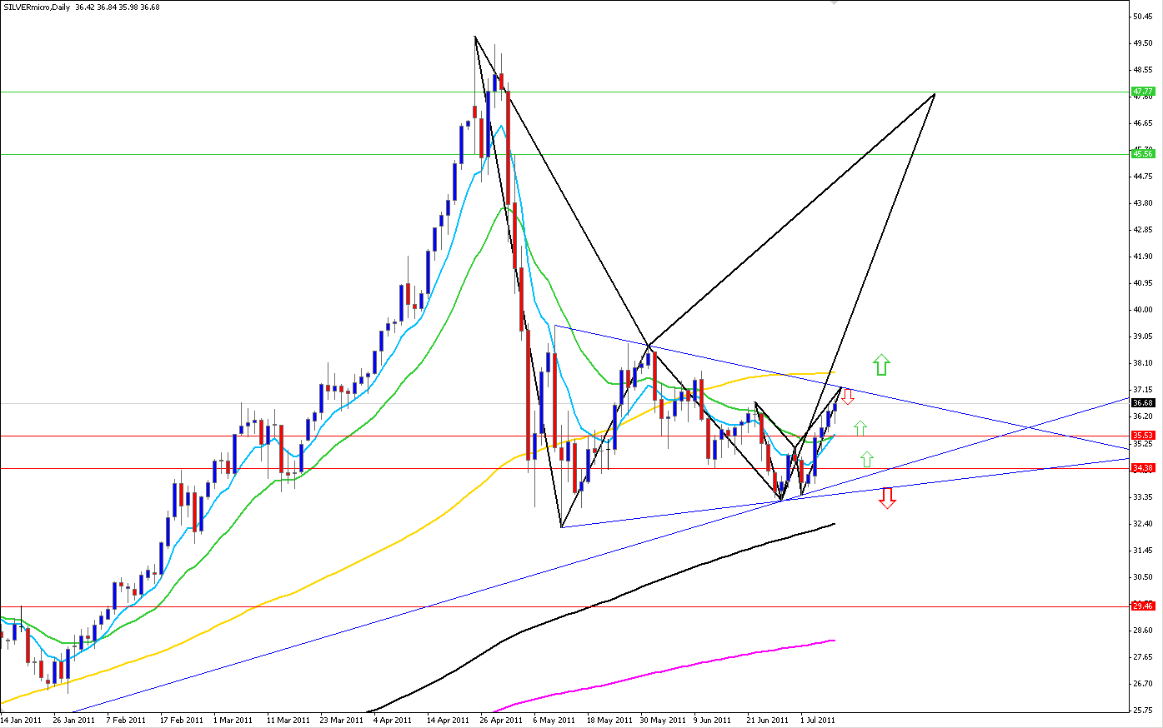The image size is (1163, 728).
Task: Click the 38.10 value on the price axis
Action: click(x=1142, y=362)
